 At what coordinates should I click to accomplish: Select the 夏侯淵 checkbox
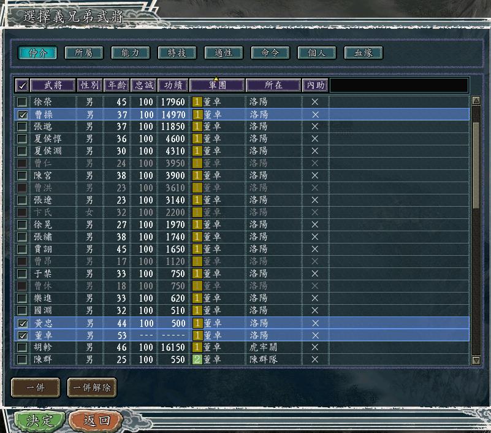22,151
